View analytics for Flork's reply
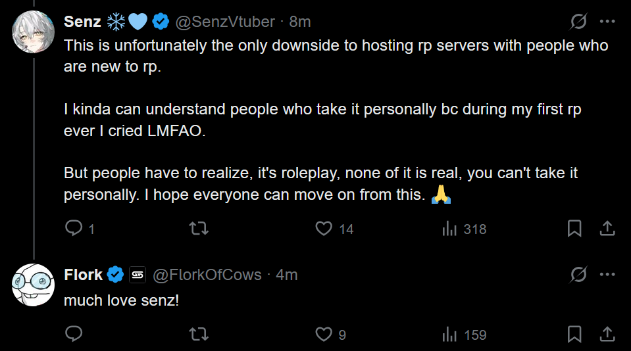 pos(450,334)
